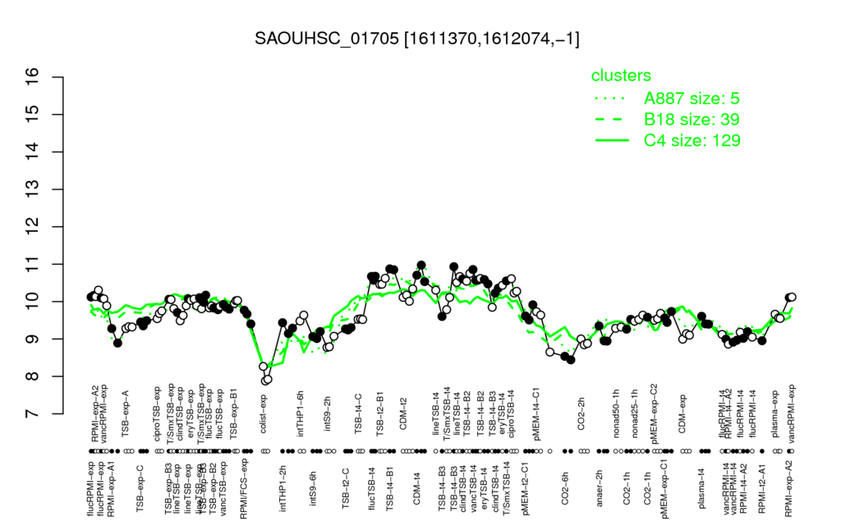Click the 'TSB-t2-B1' axis label

[x=380, y=413]
